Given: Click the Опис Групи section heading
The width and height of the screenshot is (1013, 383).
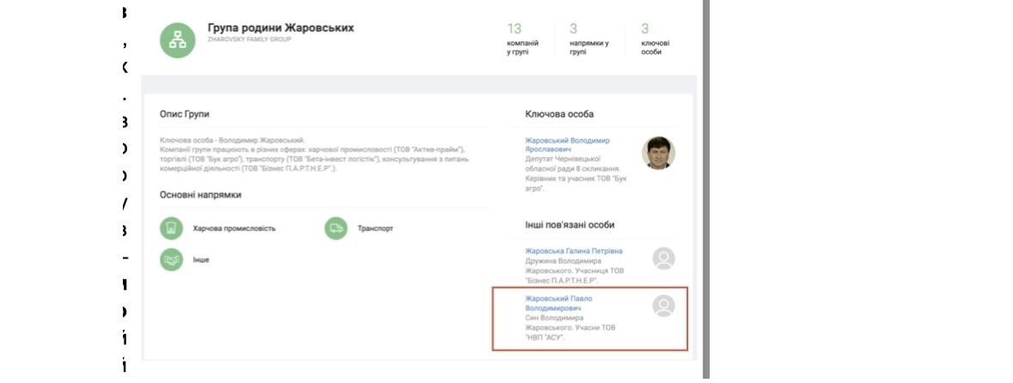Looking at the screenshot, I should click(184, 114).
